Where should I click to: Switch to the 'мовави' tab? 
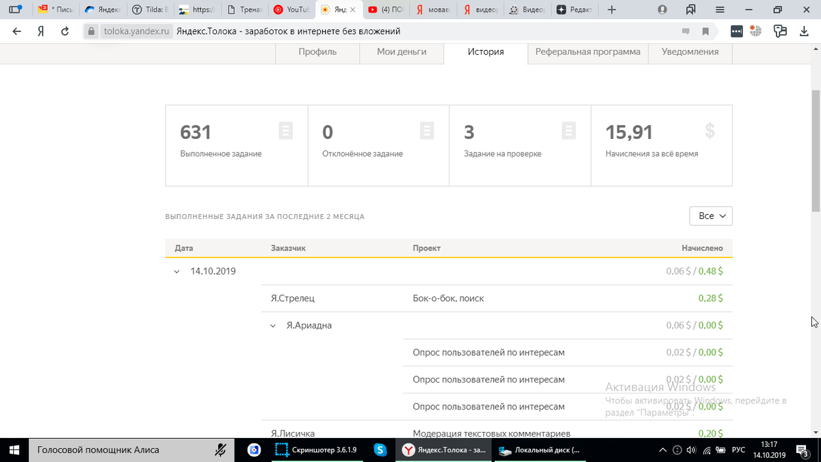433,10
